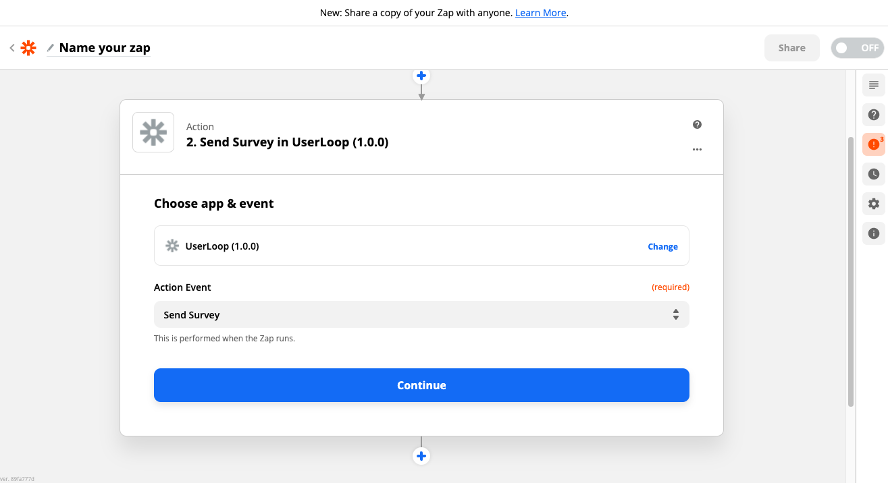This screenshot has width=888, height=483.
Task: Open help for the action step
Action: (697, 125)
